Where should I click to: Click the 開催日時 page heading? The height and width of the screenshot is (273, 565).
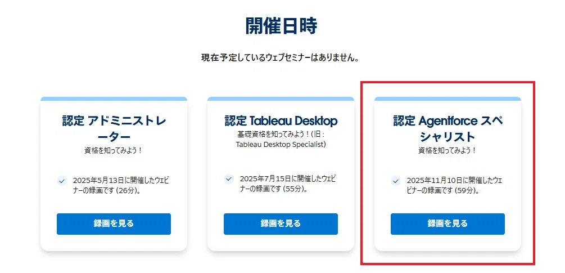282,25
